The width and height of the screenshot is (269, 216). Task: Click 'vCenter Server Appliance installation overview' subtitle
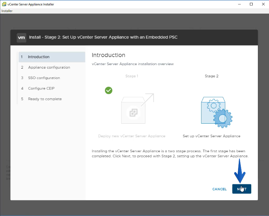(x=133, y=64)
